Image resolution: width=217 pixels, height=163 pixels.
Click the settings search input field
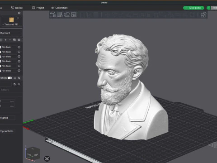coord(6,84)
